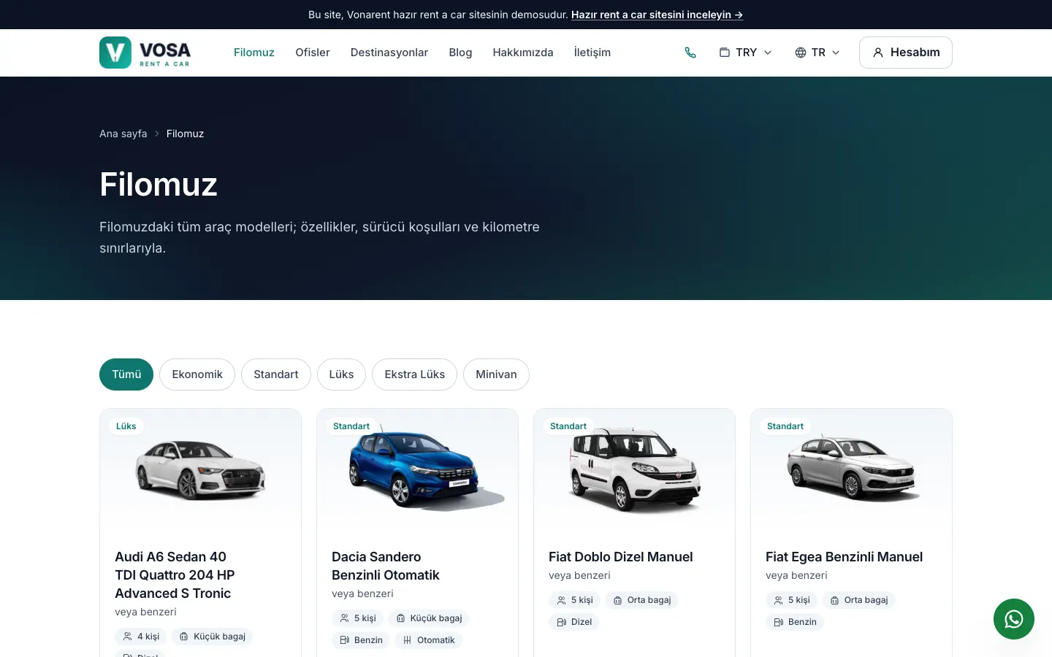Image resolution: width=1052 pixels, height=657 pixels.
Task: Show Minivan vehicles filter
Action: [496, 374]
